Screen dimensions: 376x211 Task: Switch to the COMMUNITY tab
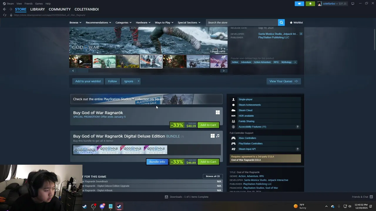(60, 9)
